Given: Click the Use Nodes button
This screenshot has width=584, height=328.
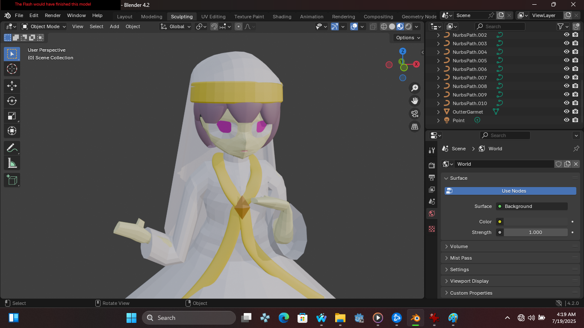Looking at the screenshot, I should [510, 191].
